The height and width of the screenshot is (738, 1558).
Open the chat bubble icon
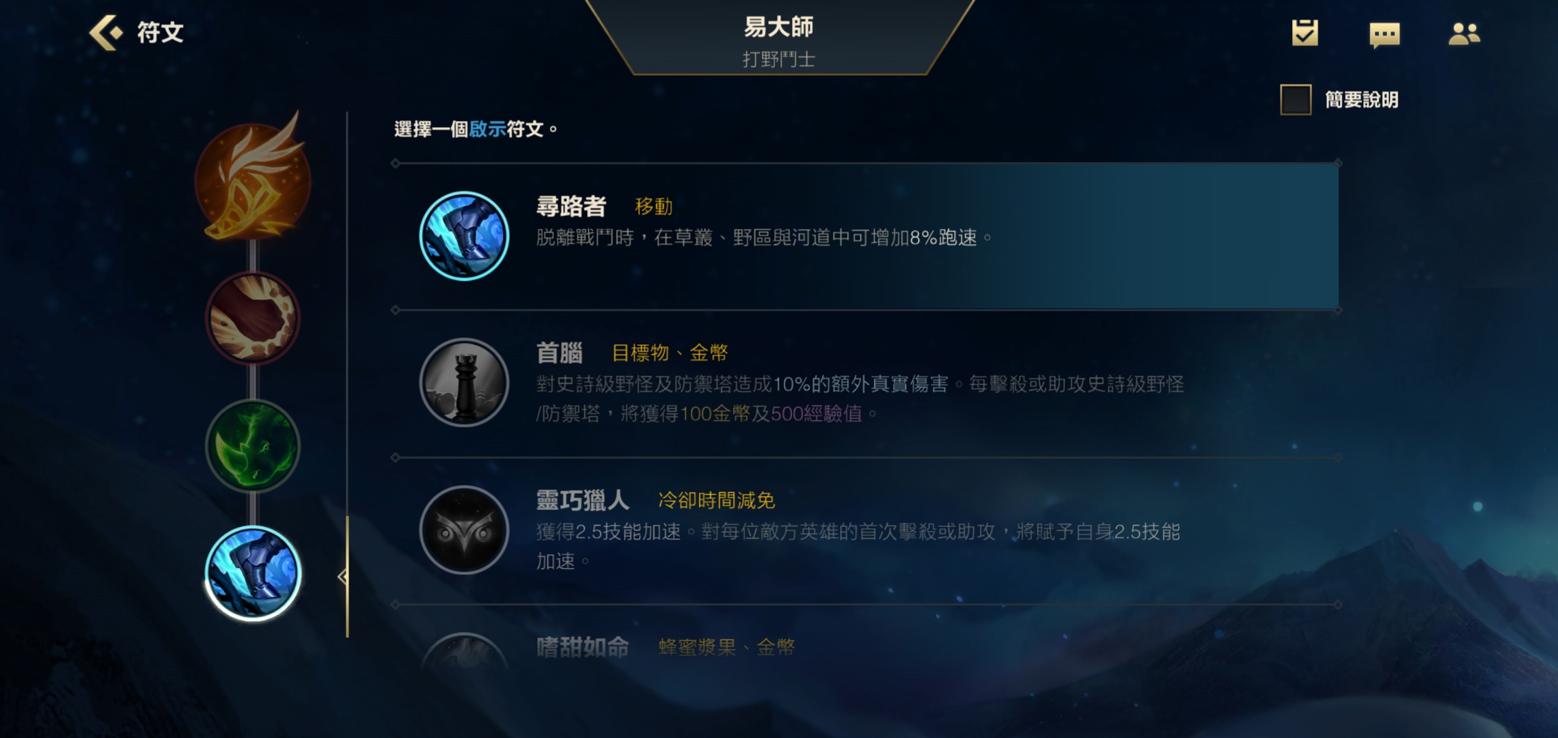click(1384, 34)
